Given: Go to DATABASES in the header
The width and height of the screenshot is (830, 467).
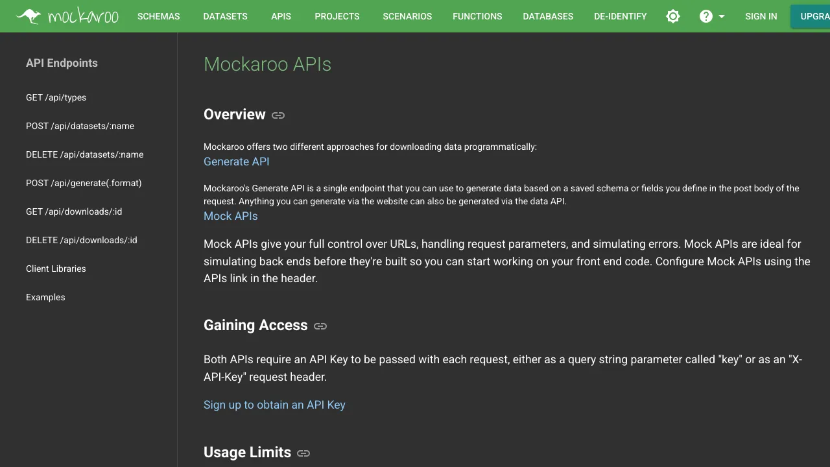Looking at the screenshot, I should pyautogui.click(x=548, y=16).
